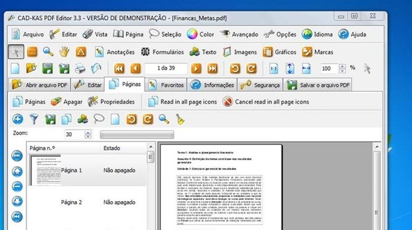Open the Anotações tools

pos(114,52)
